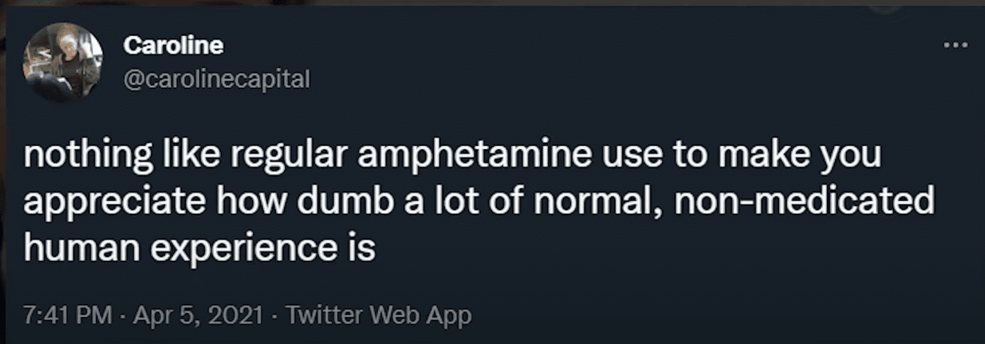This screenshot has height=344, width=985.
Task: Click the word "non-medicated" in the tweet
Action: point(804,201)
